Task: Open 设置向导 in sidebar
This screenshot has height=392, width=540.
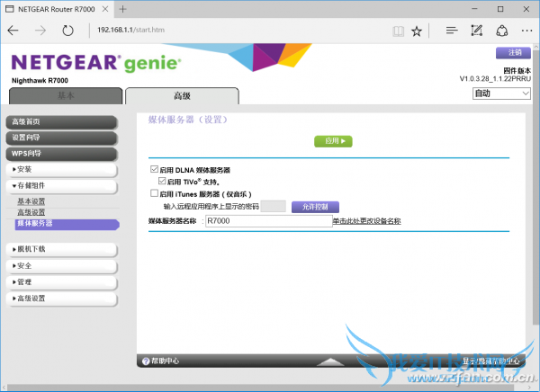Action: [x=61, y=138]
